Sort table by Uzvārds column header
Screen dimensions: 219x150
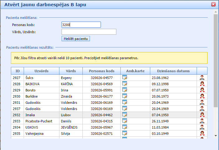(x=41, y=71)
